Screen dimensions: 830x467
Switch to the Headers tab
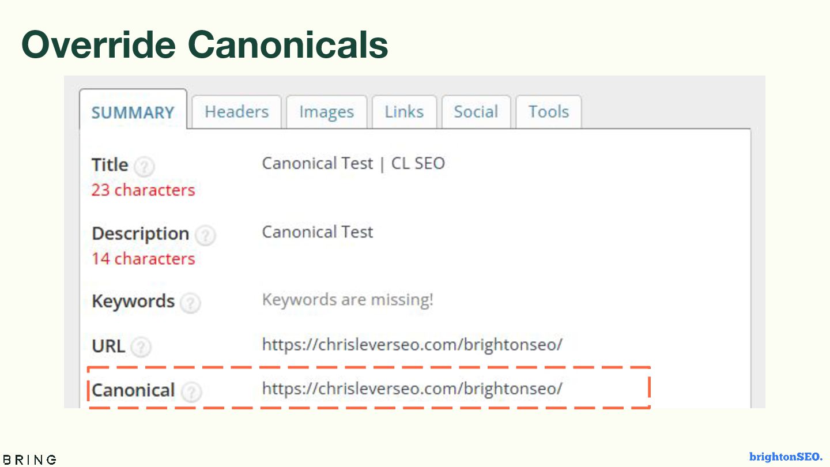237,112
